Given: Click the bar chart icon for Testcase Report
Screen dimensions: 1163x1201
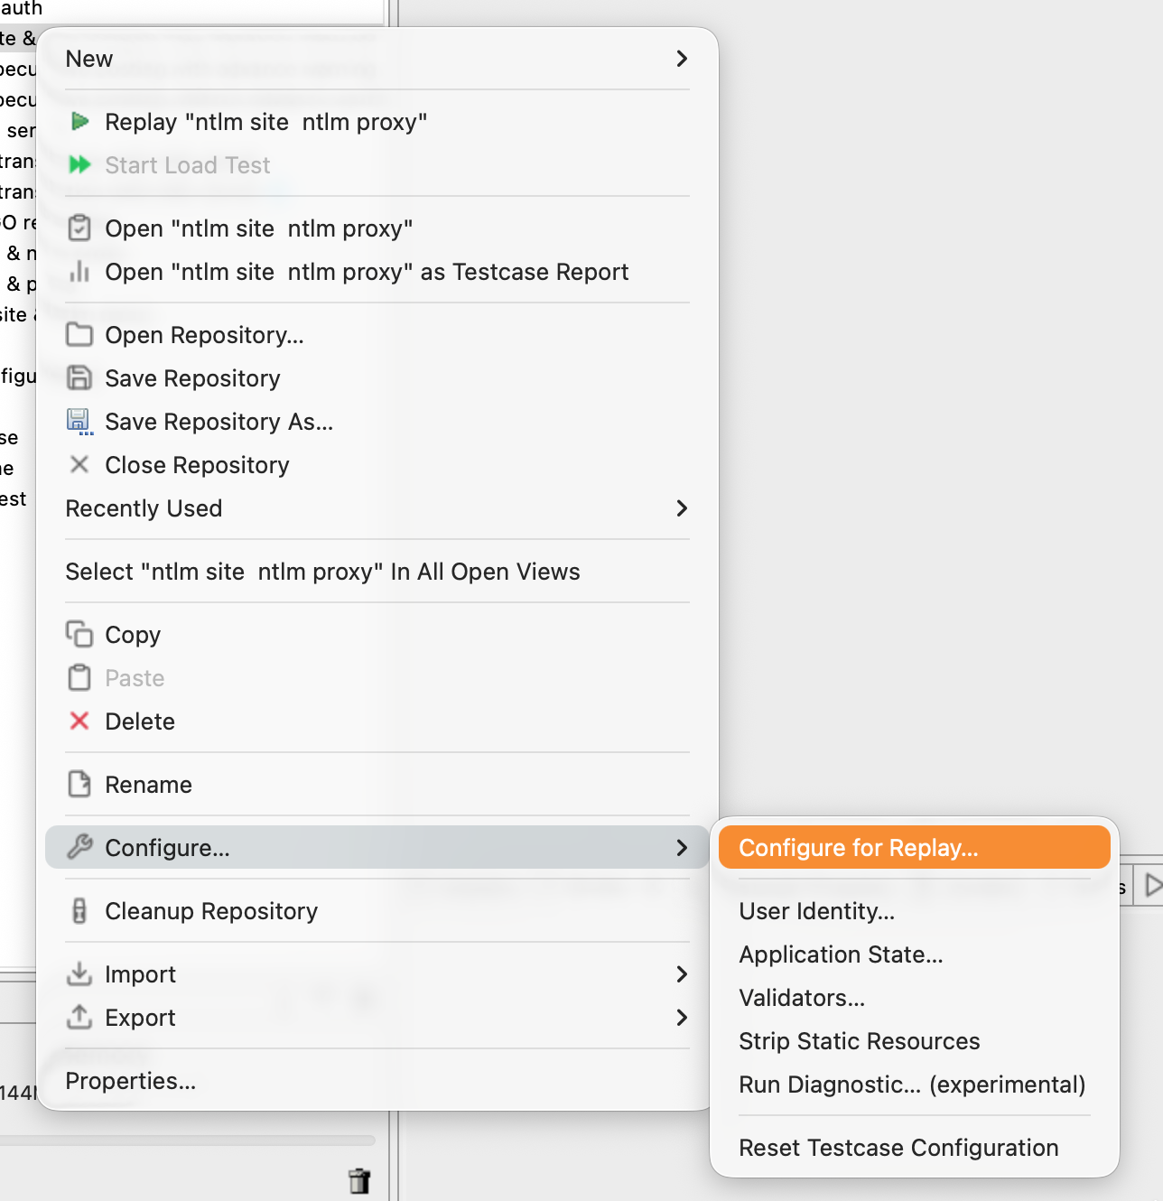Looking at the screenshot, I should click(x=79, y=271).
